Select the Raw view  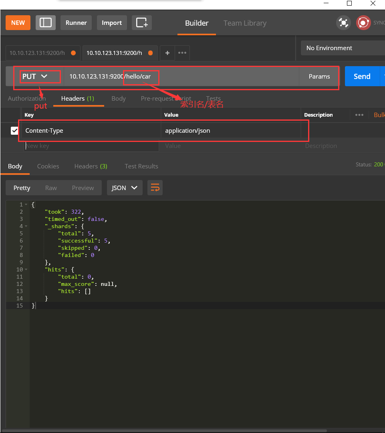pos(51,188)
